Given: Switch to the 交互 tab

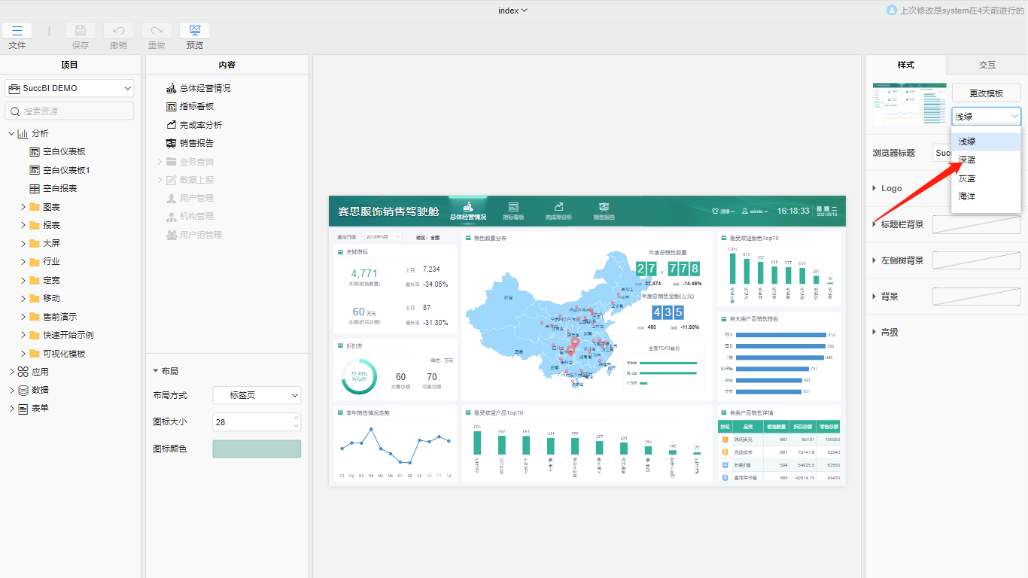Looking at the screenshot, I should click(987, 65).
